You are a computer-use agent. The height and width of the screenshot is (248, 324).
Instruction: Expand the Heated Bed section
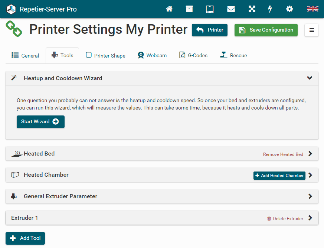pyautogui.click(x=310, y=154)
